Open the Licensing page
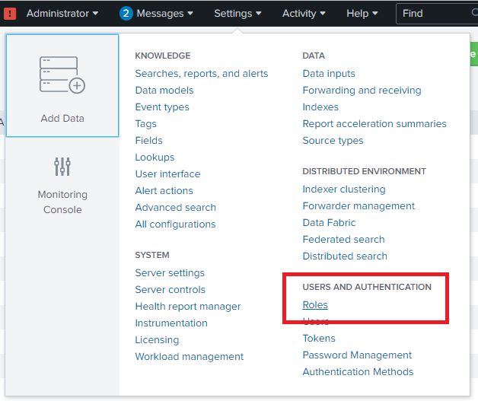The width and height of the screenshot is (478, 401). [x=157, y=340]
